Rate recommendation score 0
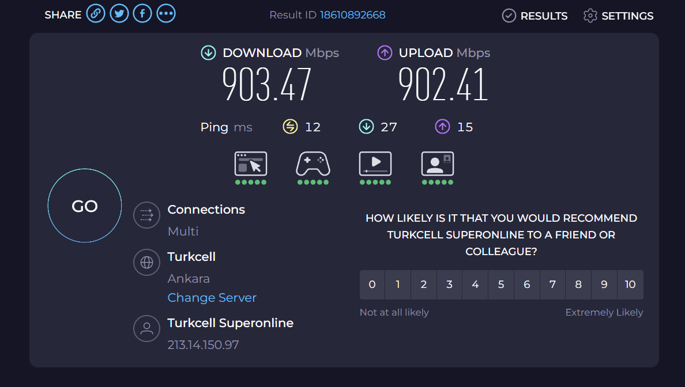685x387 pixels. [x=372, y=284]
